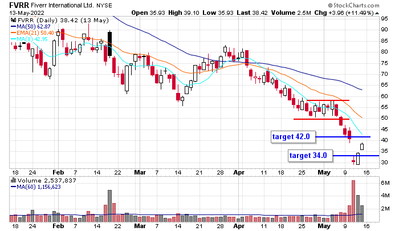Click the MA(60) 1,156,623 legend entry

point(36,187)
